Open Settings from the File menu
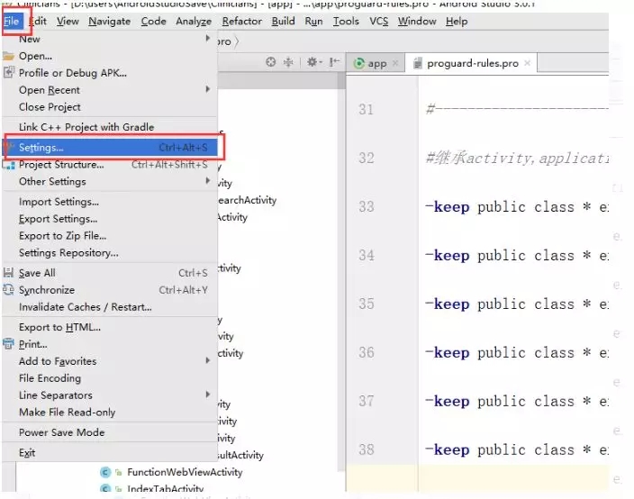The height and width of the screenshot is (499, 634). point(41,147)
